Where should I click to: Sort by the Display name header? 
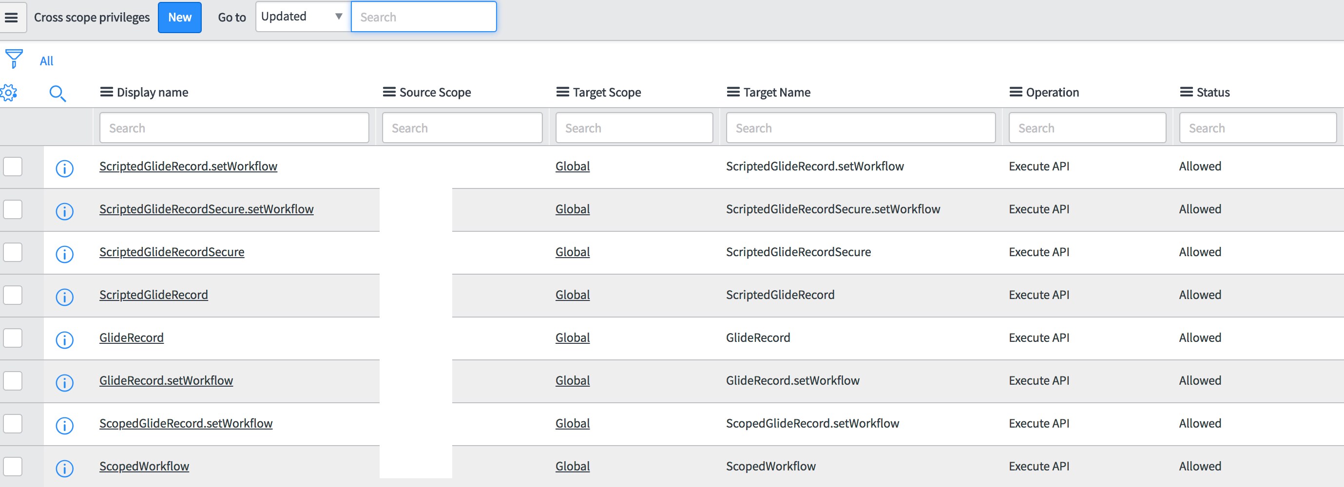tap(153, 93)
